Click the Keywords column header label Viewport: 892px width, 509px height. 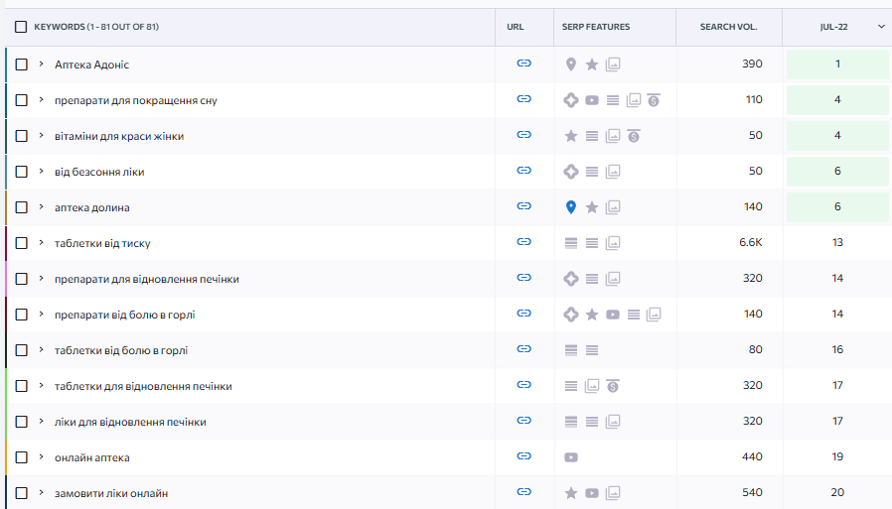pos(96,27)
